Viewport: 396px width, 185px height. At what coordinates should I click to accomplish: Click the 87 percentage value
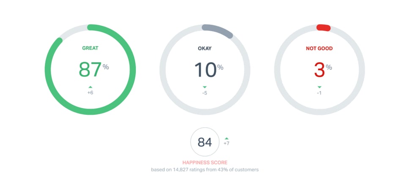coord(90,69)
